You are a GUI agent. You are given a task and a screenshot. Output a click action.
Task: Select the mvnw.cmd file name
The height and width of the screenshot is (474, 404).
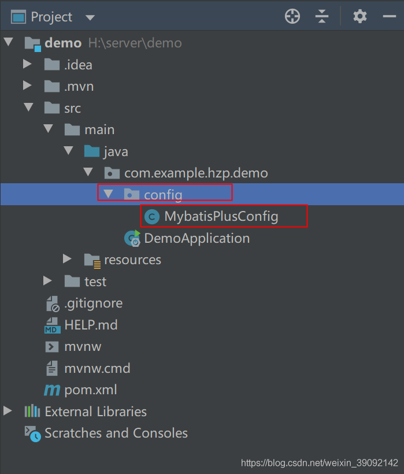tap(97, 368)
